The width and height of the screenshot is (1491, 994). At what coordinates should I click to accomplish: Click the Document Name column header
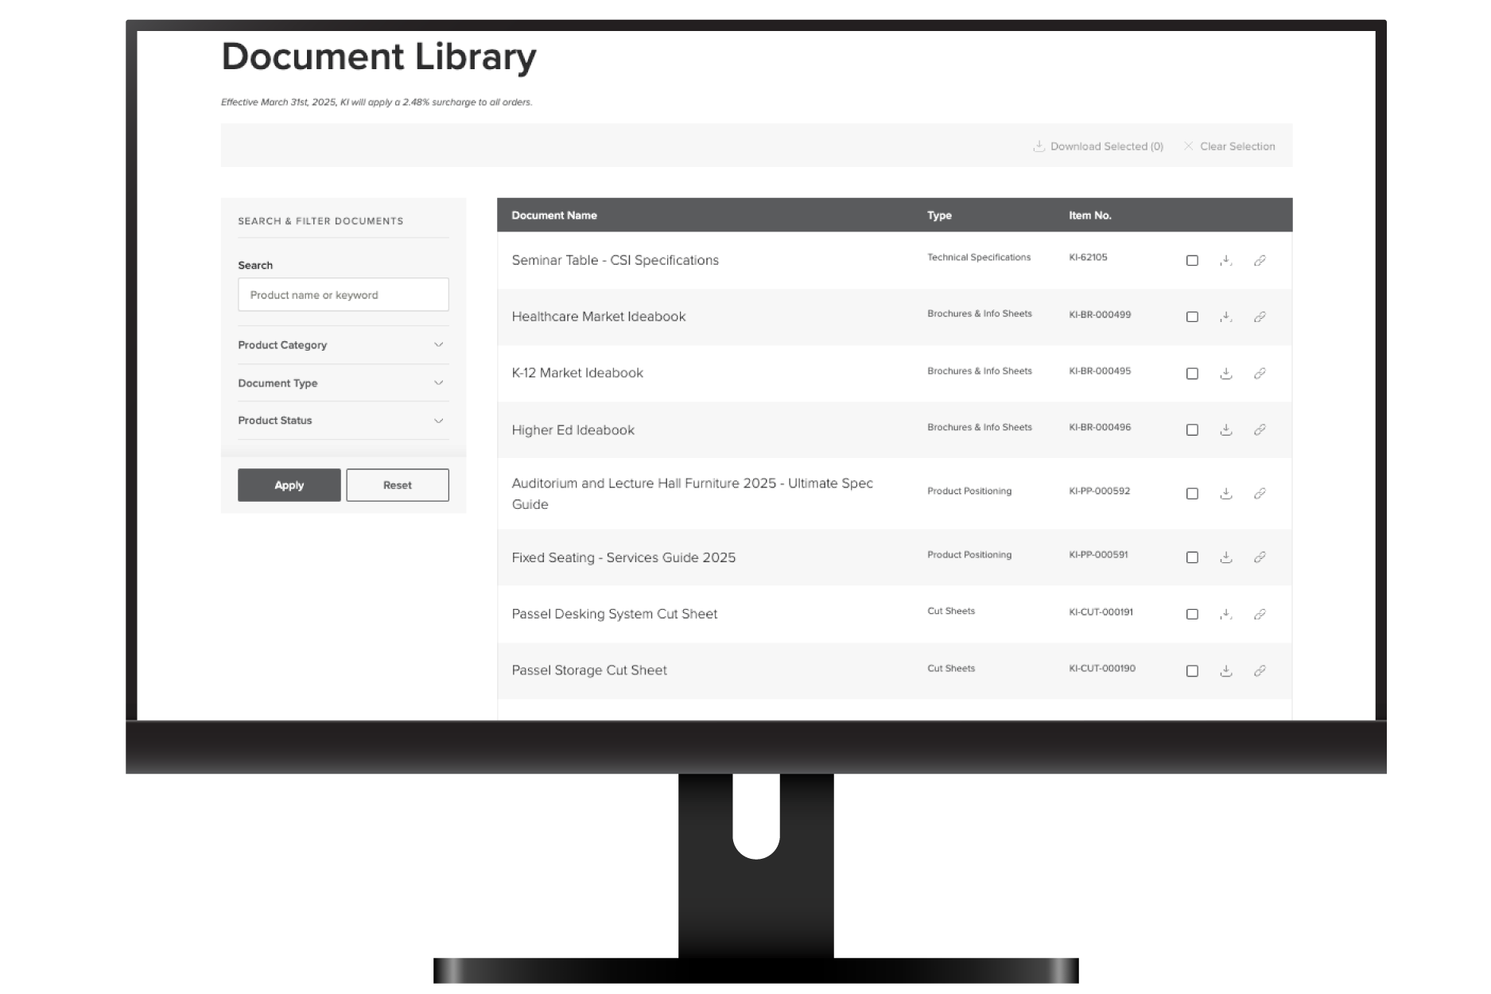pos(554,215)
